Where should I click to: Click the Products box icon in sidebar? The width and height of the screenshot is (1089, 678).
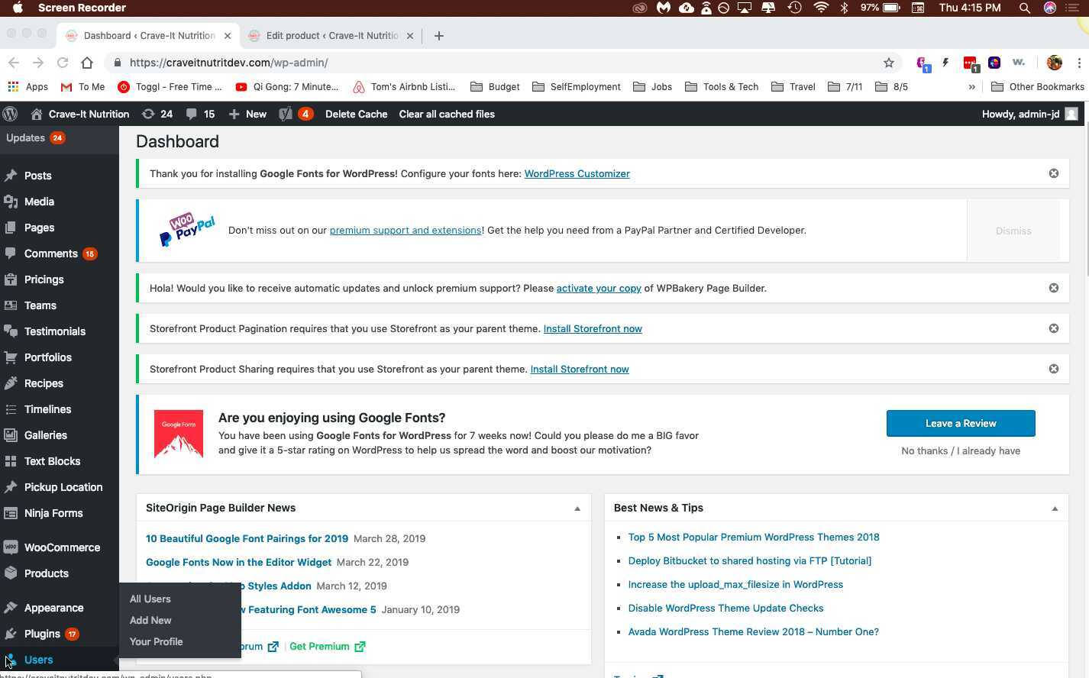pos(11,573)
